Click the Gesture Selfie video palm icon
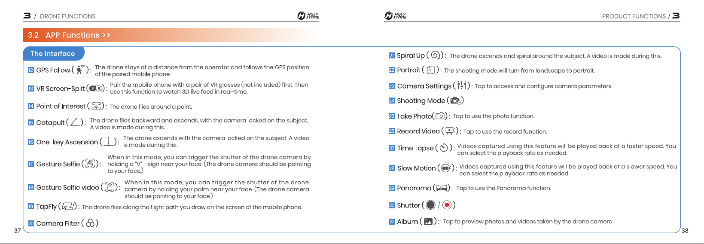Viewport: 704px width, 244px height. pyautogui.click(x=110, y=187)
